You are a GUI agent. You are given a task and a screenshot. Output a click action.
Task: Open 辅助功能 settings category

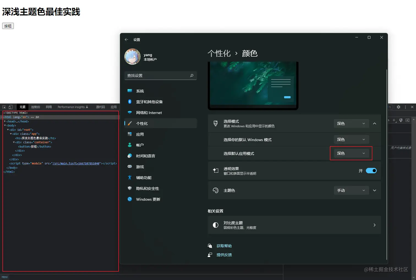[161, 178]
